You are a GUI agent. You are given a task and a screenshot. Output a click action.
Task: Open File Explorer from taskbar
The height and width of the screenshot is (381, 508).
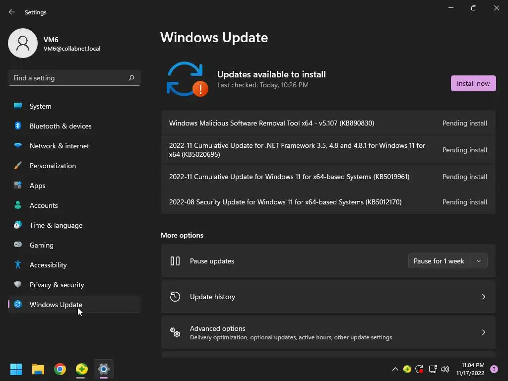(x=38, y=369)
